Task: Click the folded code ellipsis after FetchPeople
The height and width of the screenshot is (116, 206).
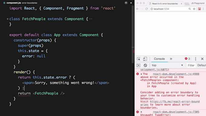Action: [91, 19]
